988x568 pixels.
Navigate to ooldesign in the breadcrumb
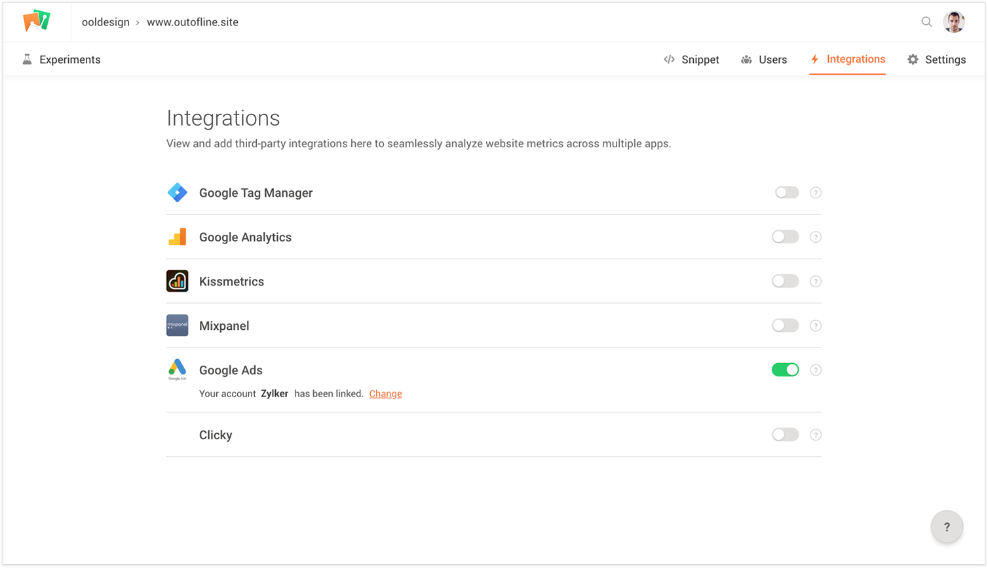pos(104,22)
